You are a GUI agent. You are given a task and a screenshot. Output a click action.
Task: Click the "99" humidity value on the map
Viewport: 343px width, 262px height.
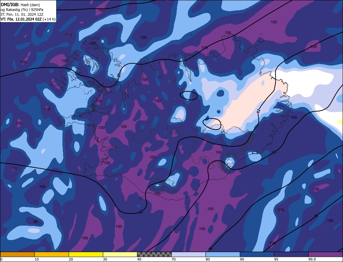(35, 222)
